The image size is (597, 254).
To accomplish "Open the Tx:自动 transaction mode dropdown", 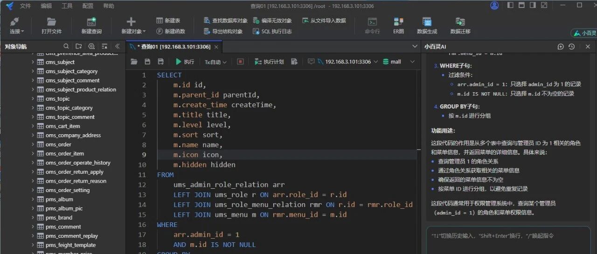I will (215, 62).
